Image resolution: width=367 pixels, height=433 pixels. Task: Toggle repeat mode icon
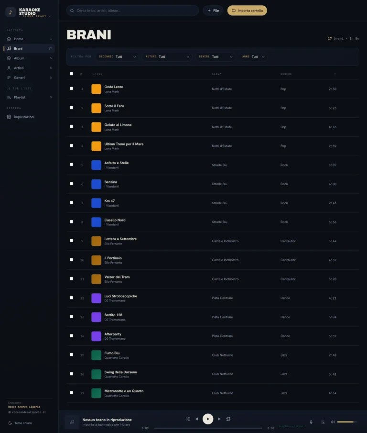pos(228,419)
